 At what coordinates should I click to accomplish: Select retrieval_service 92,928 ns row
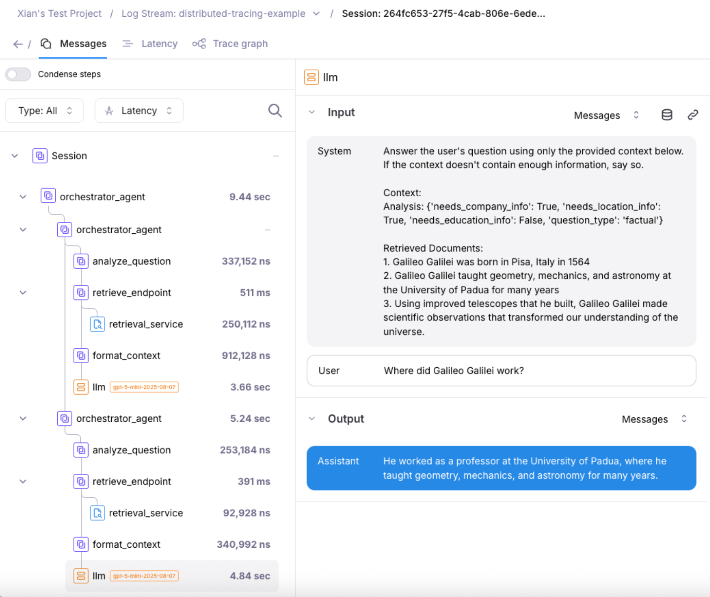click(180, 513)
